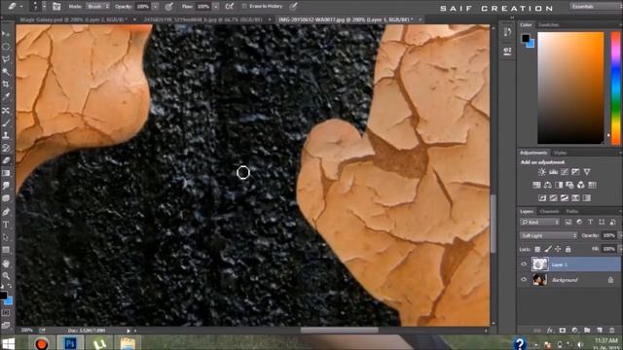Toggle lock image pixels brush icon
This screenshot has height=350, width=623.
[547, 249]
